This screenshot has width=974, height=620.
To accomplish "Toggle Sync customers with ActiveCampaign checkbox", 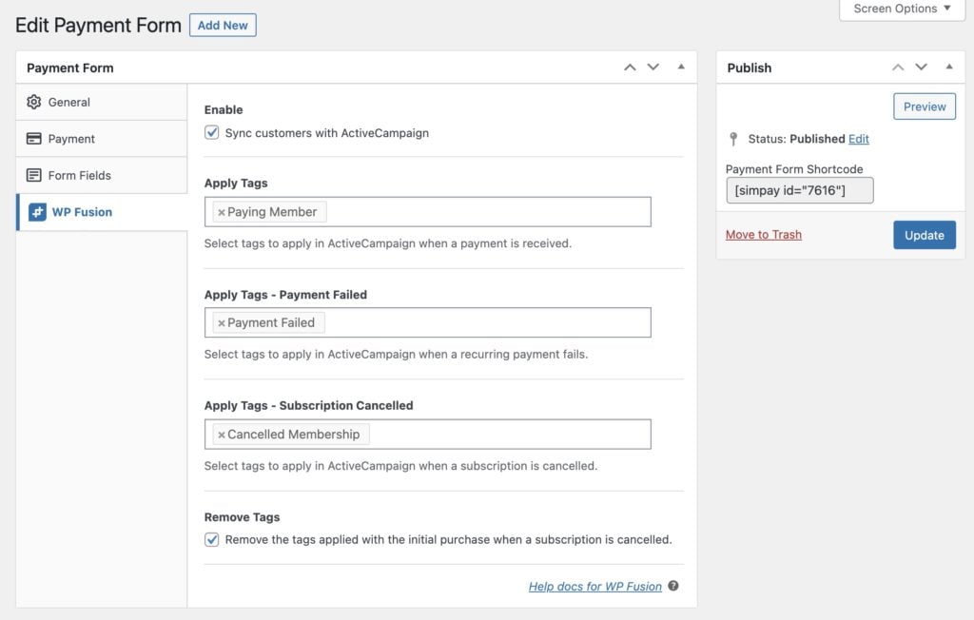I will click(x=212, y=132).
